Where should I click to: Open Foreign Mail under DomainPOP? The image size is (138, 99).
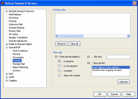(x=19, y=64)
